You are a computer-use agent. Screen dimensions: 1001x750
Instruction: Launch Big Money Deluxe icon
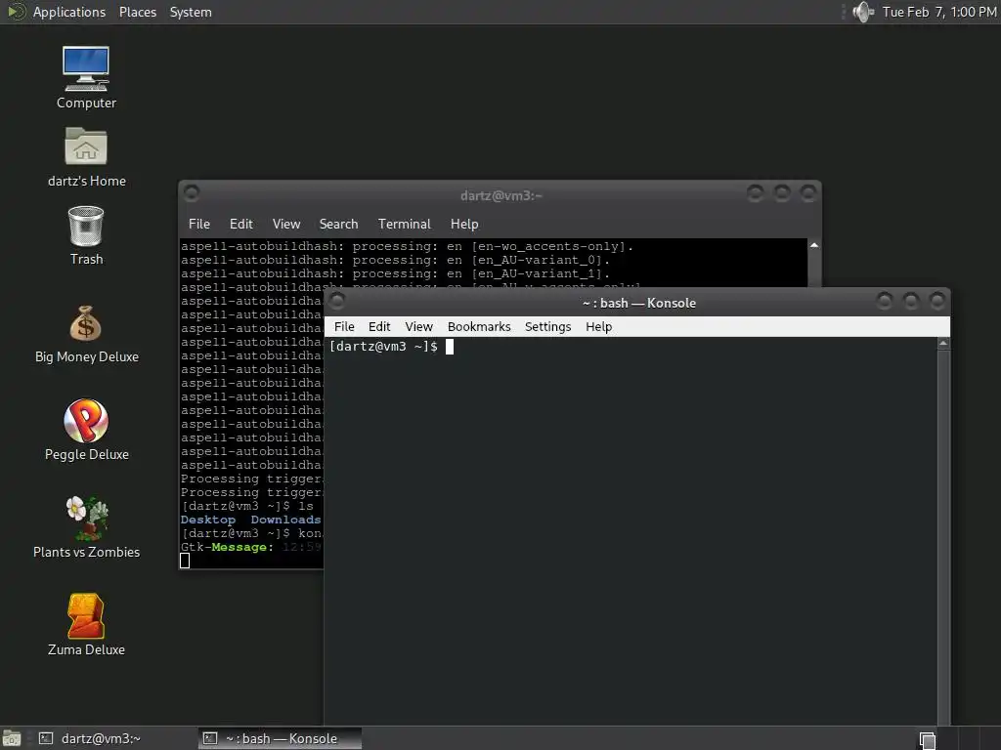pyautogui.click(x=86, y=334)
